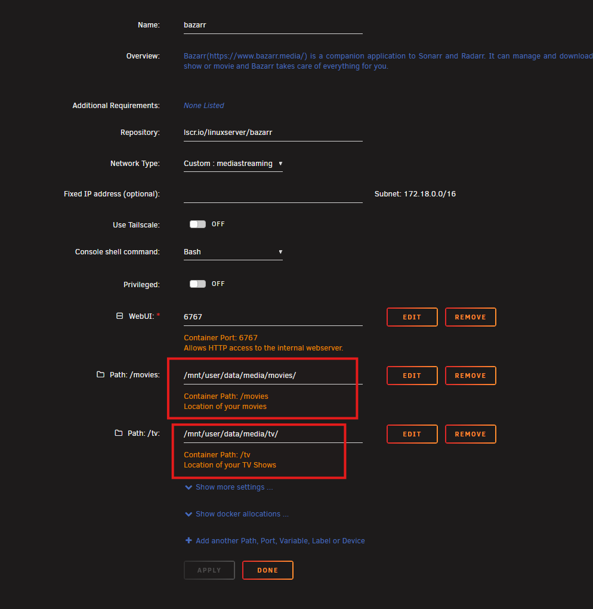Click the Repository text field
Viewport: 593px width, 609px height.
[273, 133]
